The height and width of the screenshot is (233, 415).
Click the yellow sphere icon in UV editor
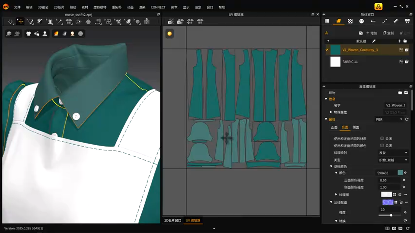[170, 34]
